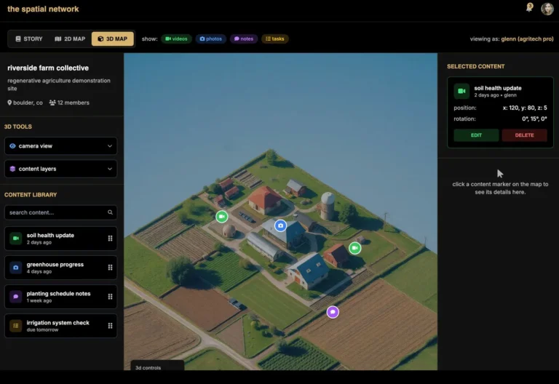559x384 pixels.
Task: Click the blue photo marker on map
Action: point(280,226)
